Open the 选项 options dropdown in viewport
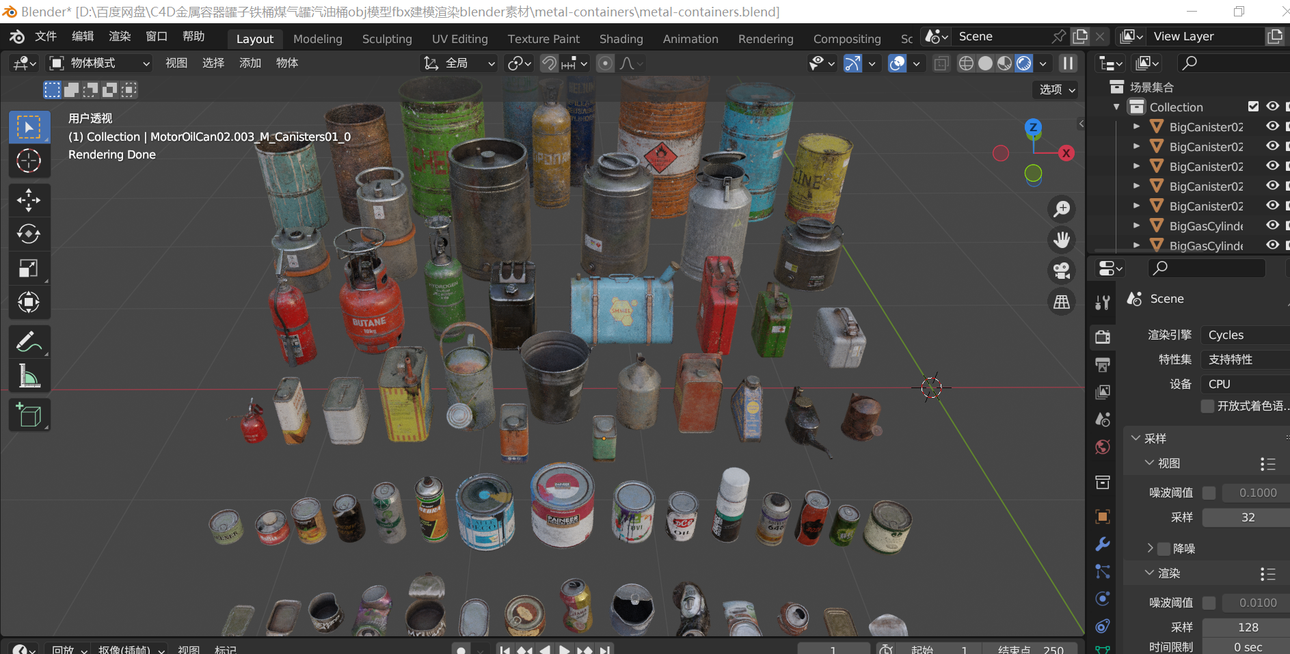Screen dimensions: 1290x654 [1057, 90]
